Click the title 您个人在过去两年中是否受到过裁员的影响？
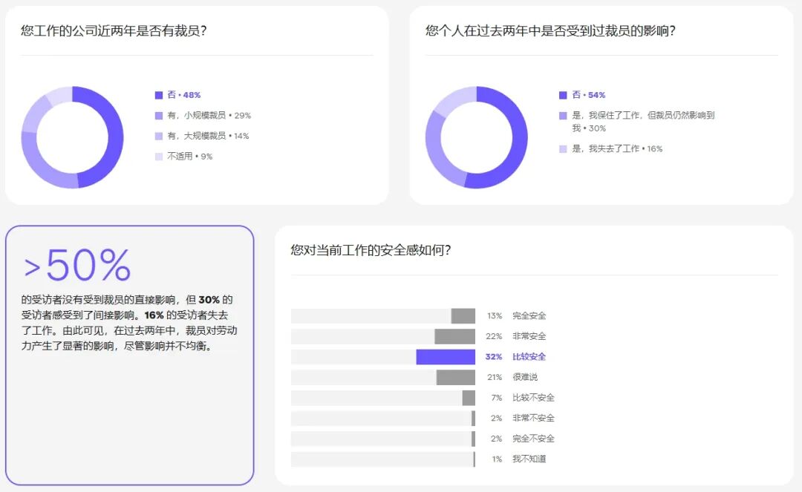Viewport: 802px width, 492px height. pyautogui.click(x=551, y=30)
